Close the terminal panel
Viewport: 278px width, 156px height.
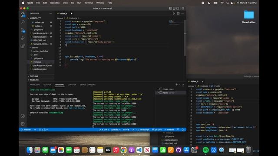click(x=183, y=84)
